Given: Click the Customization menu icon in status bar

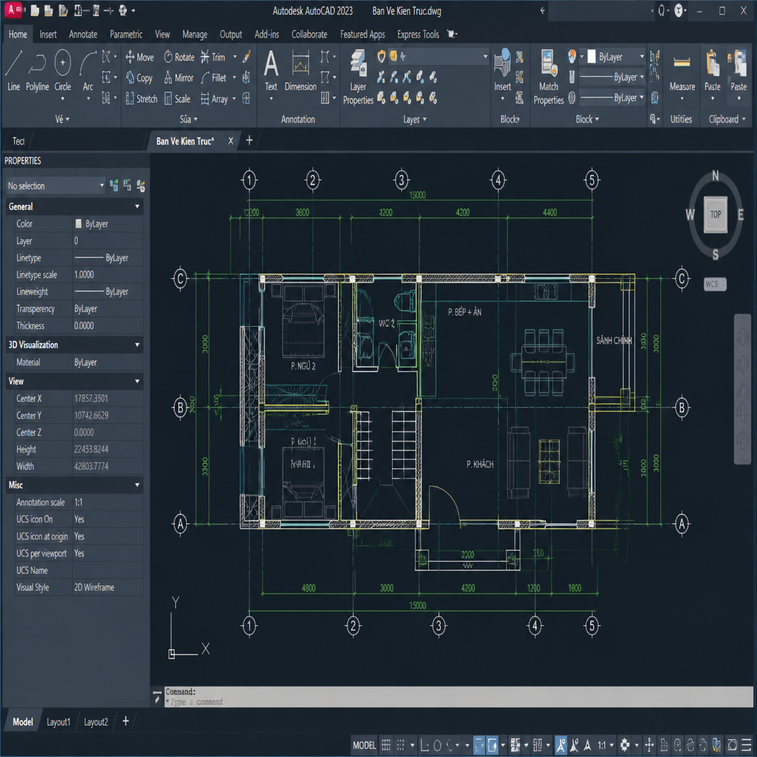Looking at the screenshot, I should (x=747, y=745).
